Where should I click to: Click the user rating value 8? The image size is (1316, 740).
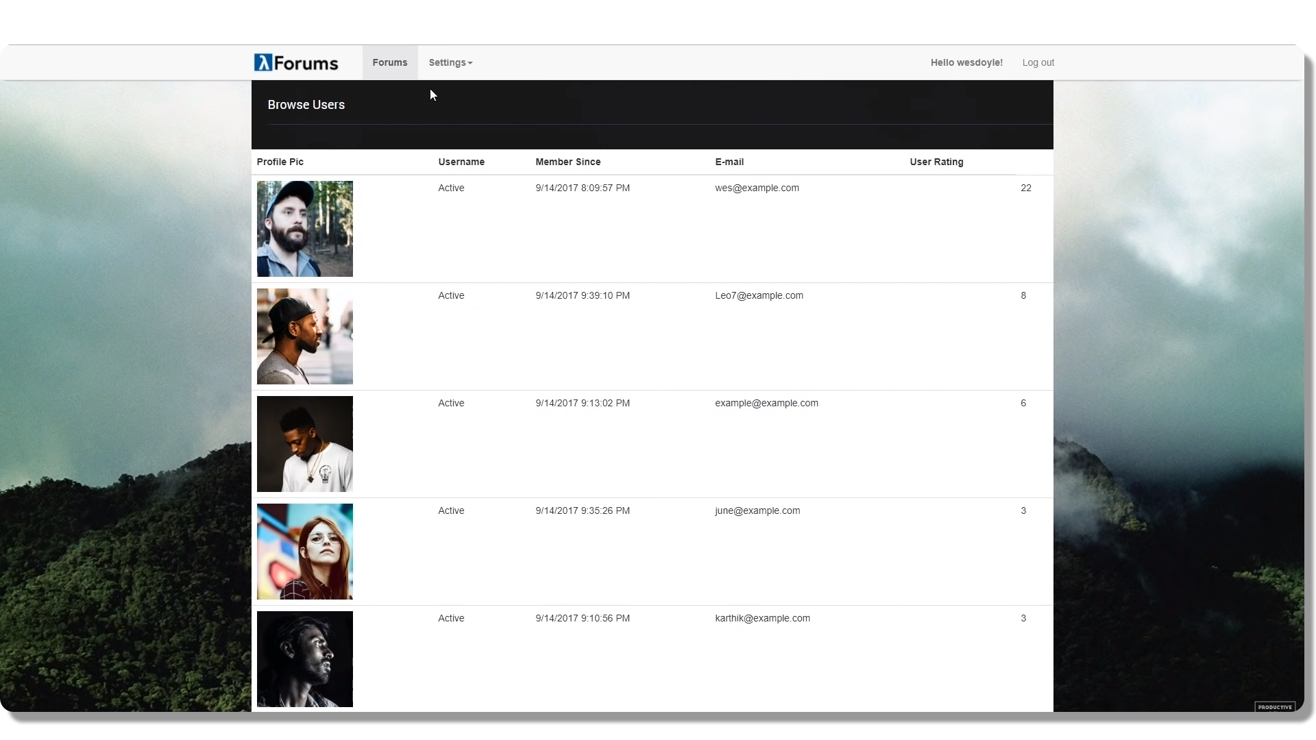pyautogui.click(x=1023, y=295)
